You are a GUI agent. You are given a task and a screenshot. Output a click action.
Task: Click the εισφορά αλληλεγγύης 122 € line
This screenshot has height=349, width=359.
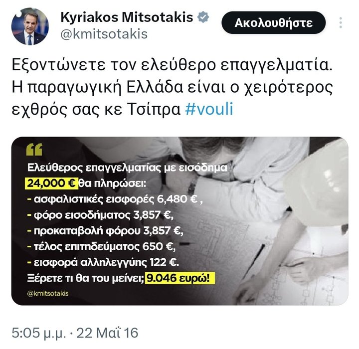coord(103,262)
